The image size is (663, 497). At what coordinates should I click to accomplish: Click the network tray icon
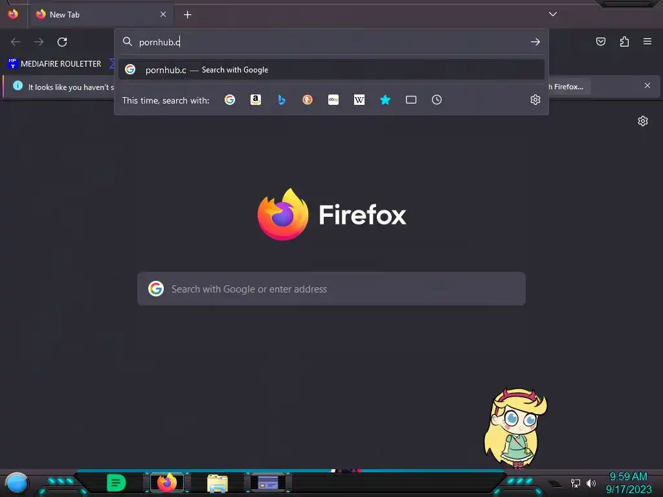point(576,483)
